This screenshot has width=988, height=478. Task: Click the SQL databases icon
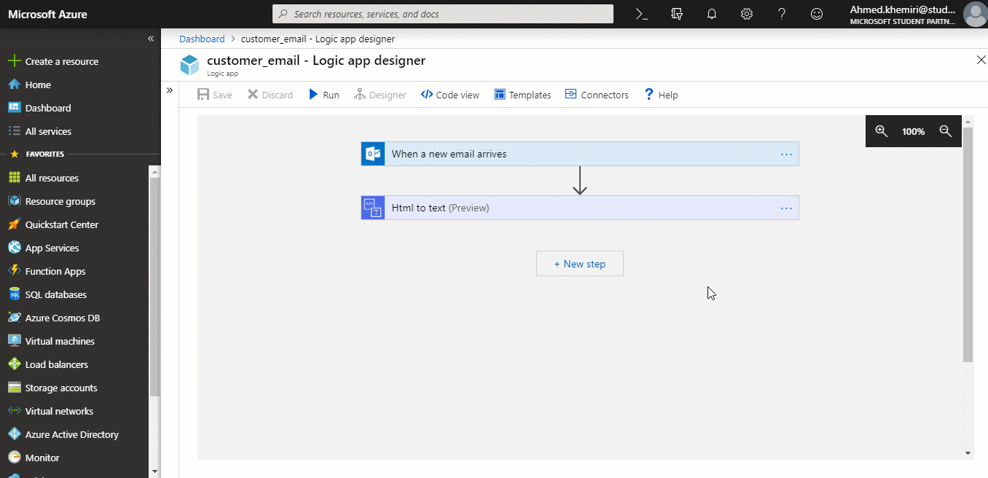pyautogui.click(x=14, y=294)
